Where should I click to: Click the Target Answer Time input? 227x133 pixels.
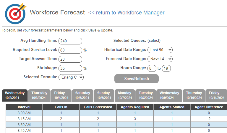point(70,59)
